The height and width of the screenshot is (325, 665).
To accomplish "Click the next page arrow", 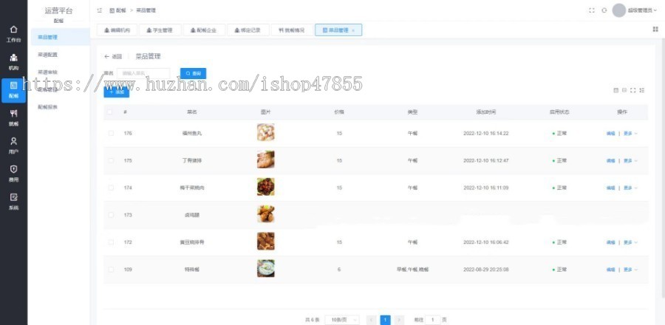I will pos(399,320).
